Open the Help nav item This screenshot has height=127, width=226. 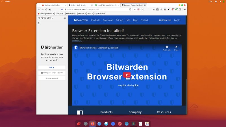(128, 20)
